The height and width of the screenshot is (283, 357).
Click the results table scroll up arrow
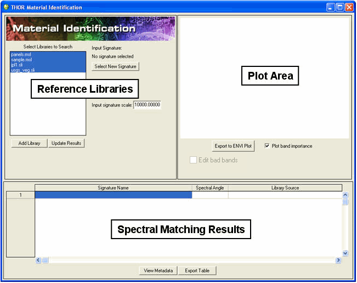[x=345, y=195]
